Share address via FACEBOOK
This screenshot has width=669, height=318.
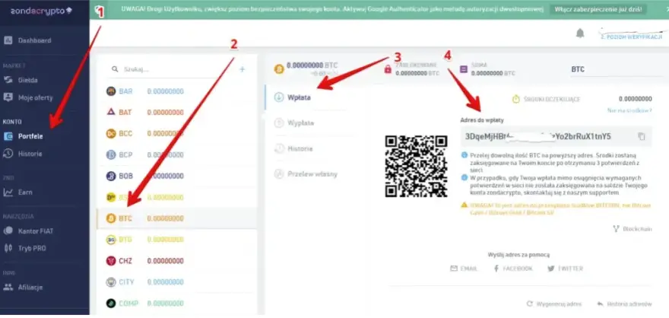(513, 269)
